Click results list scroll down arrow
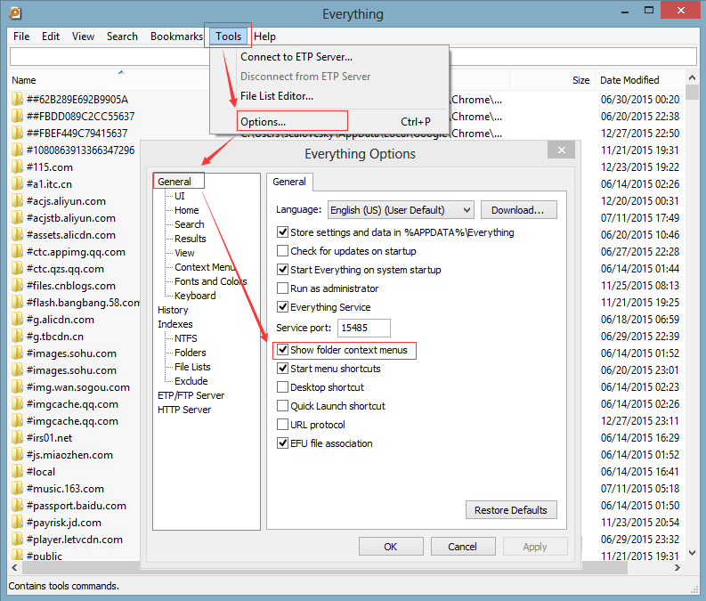Screen dimensions: 706x601 tap(692, 552)
